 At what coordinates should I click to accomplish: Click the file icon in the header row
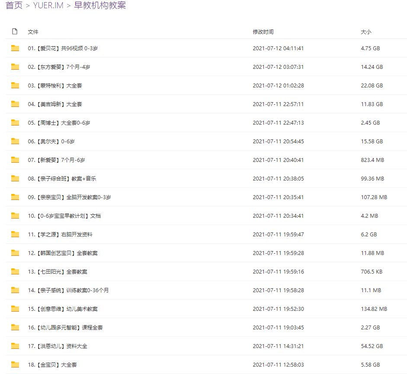15,32
